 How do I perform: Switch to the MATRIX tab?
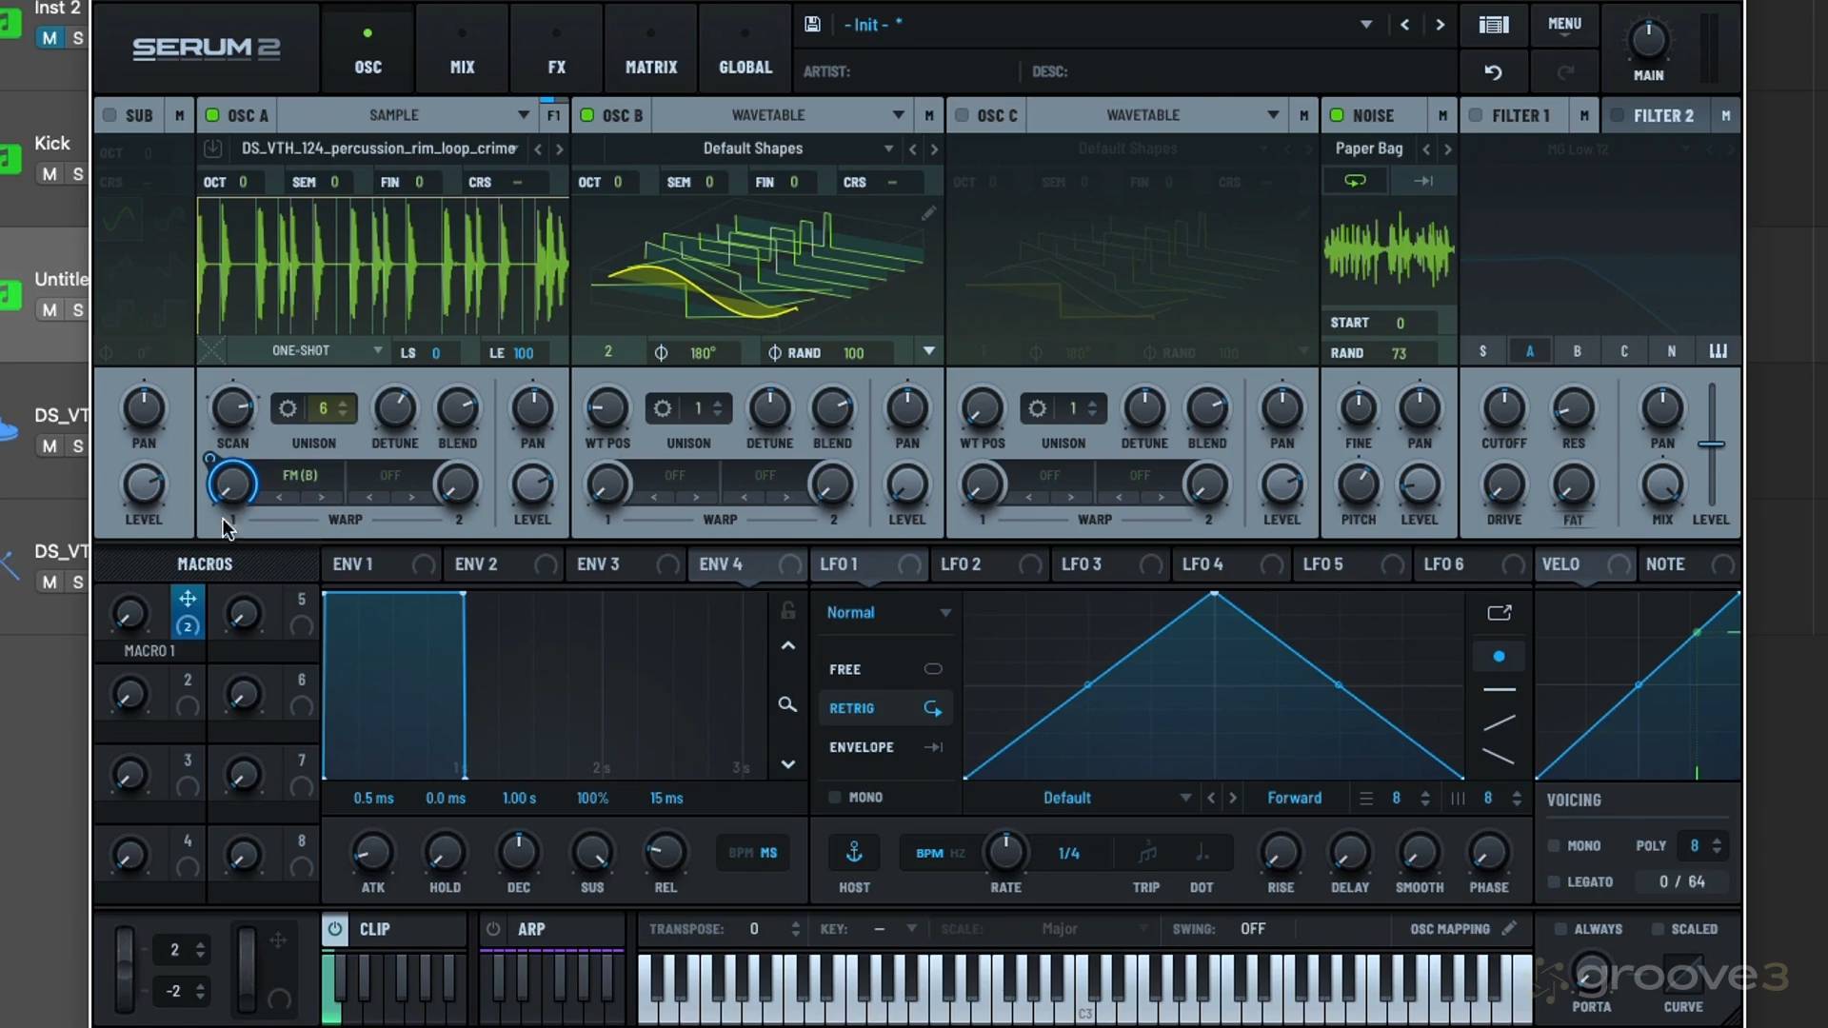click(650, 48)
